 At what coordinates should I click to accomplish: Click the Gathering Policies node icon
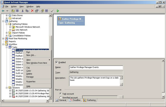[10, 24]
